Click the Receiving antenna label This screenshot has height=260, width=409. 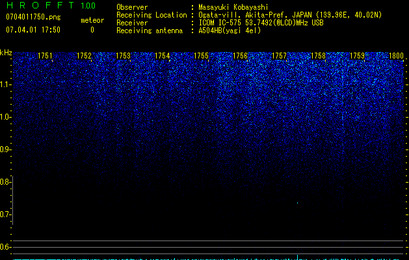tap(150, 31)
